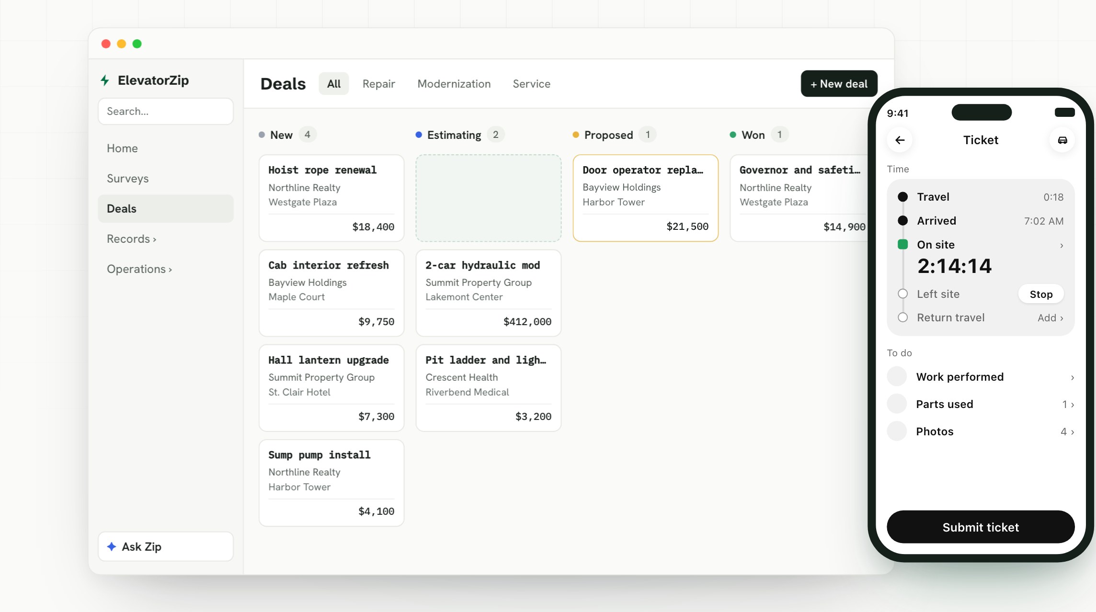Check off Work performed to-do circle
This screenshot has width=1096, height=612.
(897, 377)
